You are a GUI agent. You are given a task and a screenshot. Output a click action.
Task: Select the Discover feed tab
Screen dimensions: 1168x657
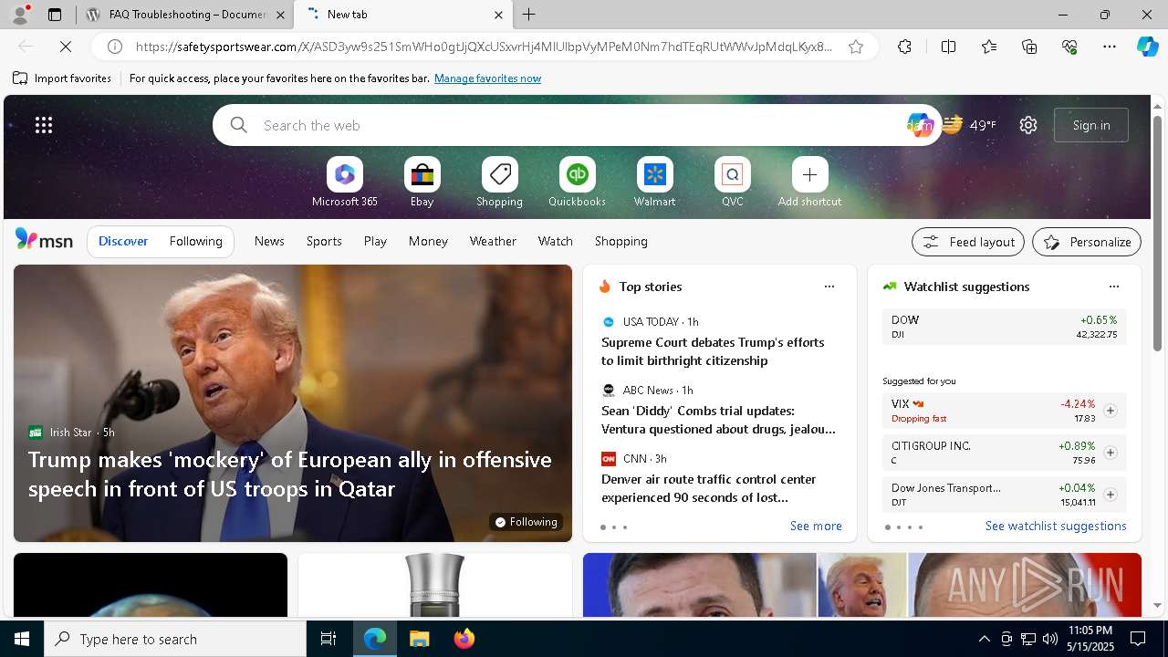[123, 241]
